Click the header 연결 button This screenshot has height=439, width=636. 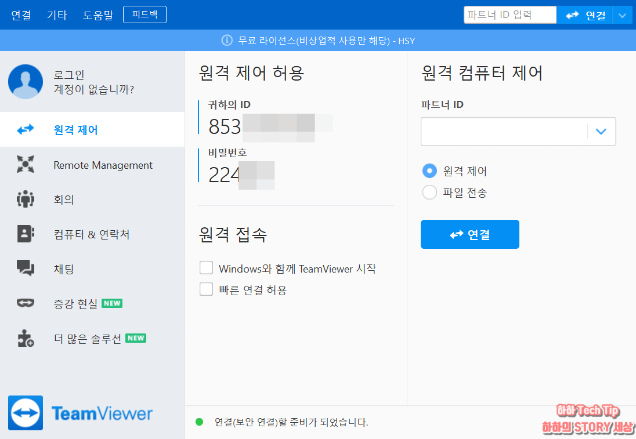pyautogui.click(x=584, y=15)
